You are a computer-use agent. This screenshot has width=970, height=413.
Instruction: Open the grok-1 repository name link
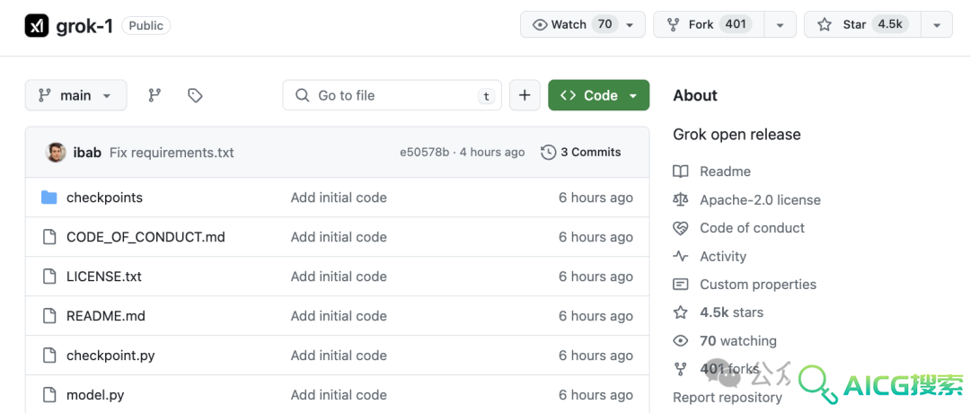click(x=84, y=25)
